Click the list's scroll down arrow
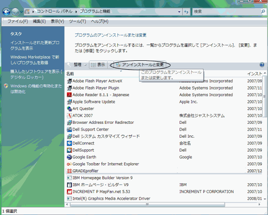 [265, 199]
